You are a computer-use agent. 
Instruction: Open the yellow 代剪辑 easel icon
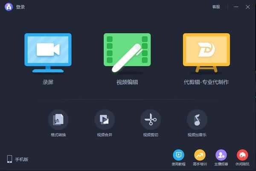[x=206, y=52]
